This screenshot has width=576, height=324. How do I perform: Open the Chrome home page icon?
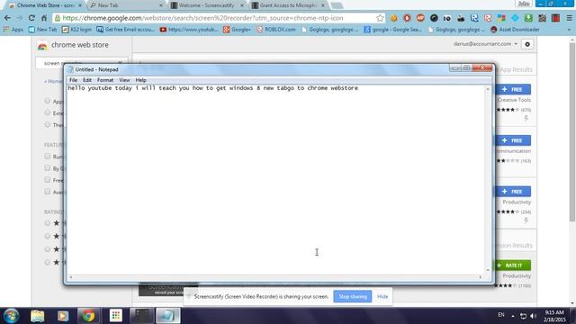(x=44, y=18)
